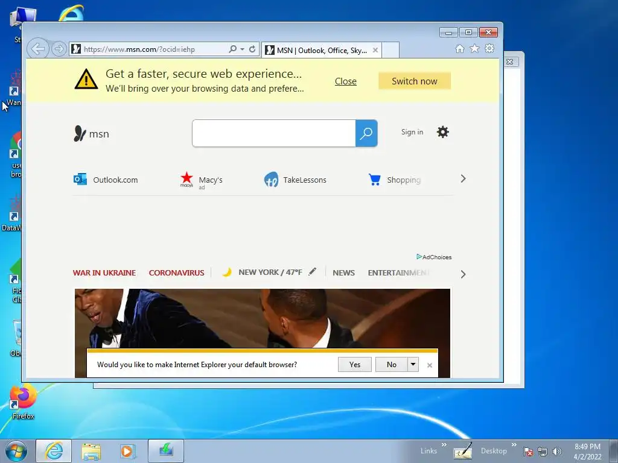Open Favorites with the star icon
The height and width of the screenshot is (463, 618).
click(x=474, y=49)
